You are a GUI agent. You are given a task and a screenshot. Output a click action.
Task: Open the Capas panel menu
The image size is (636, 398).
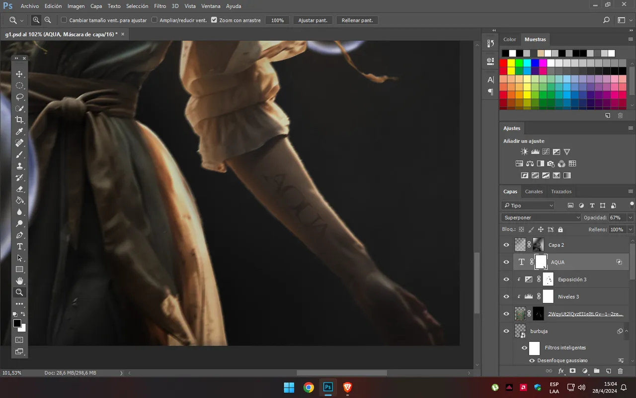(631, 192)
